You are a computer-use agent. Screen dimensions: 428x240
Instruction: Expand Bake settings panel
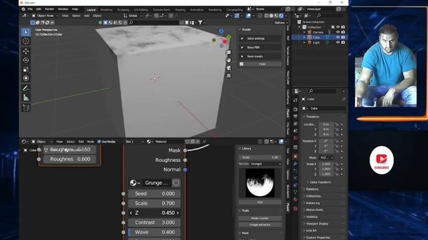[260, 39]
